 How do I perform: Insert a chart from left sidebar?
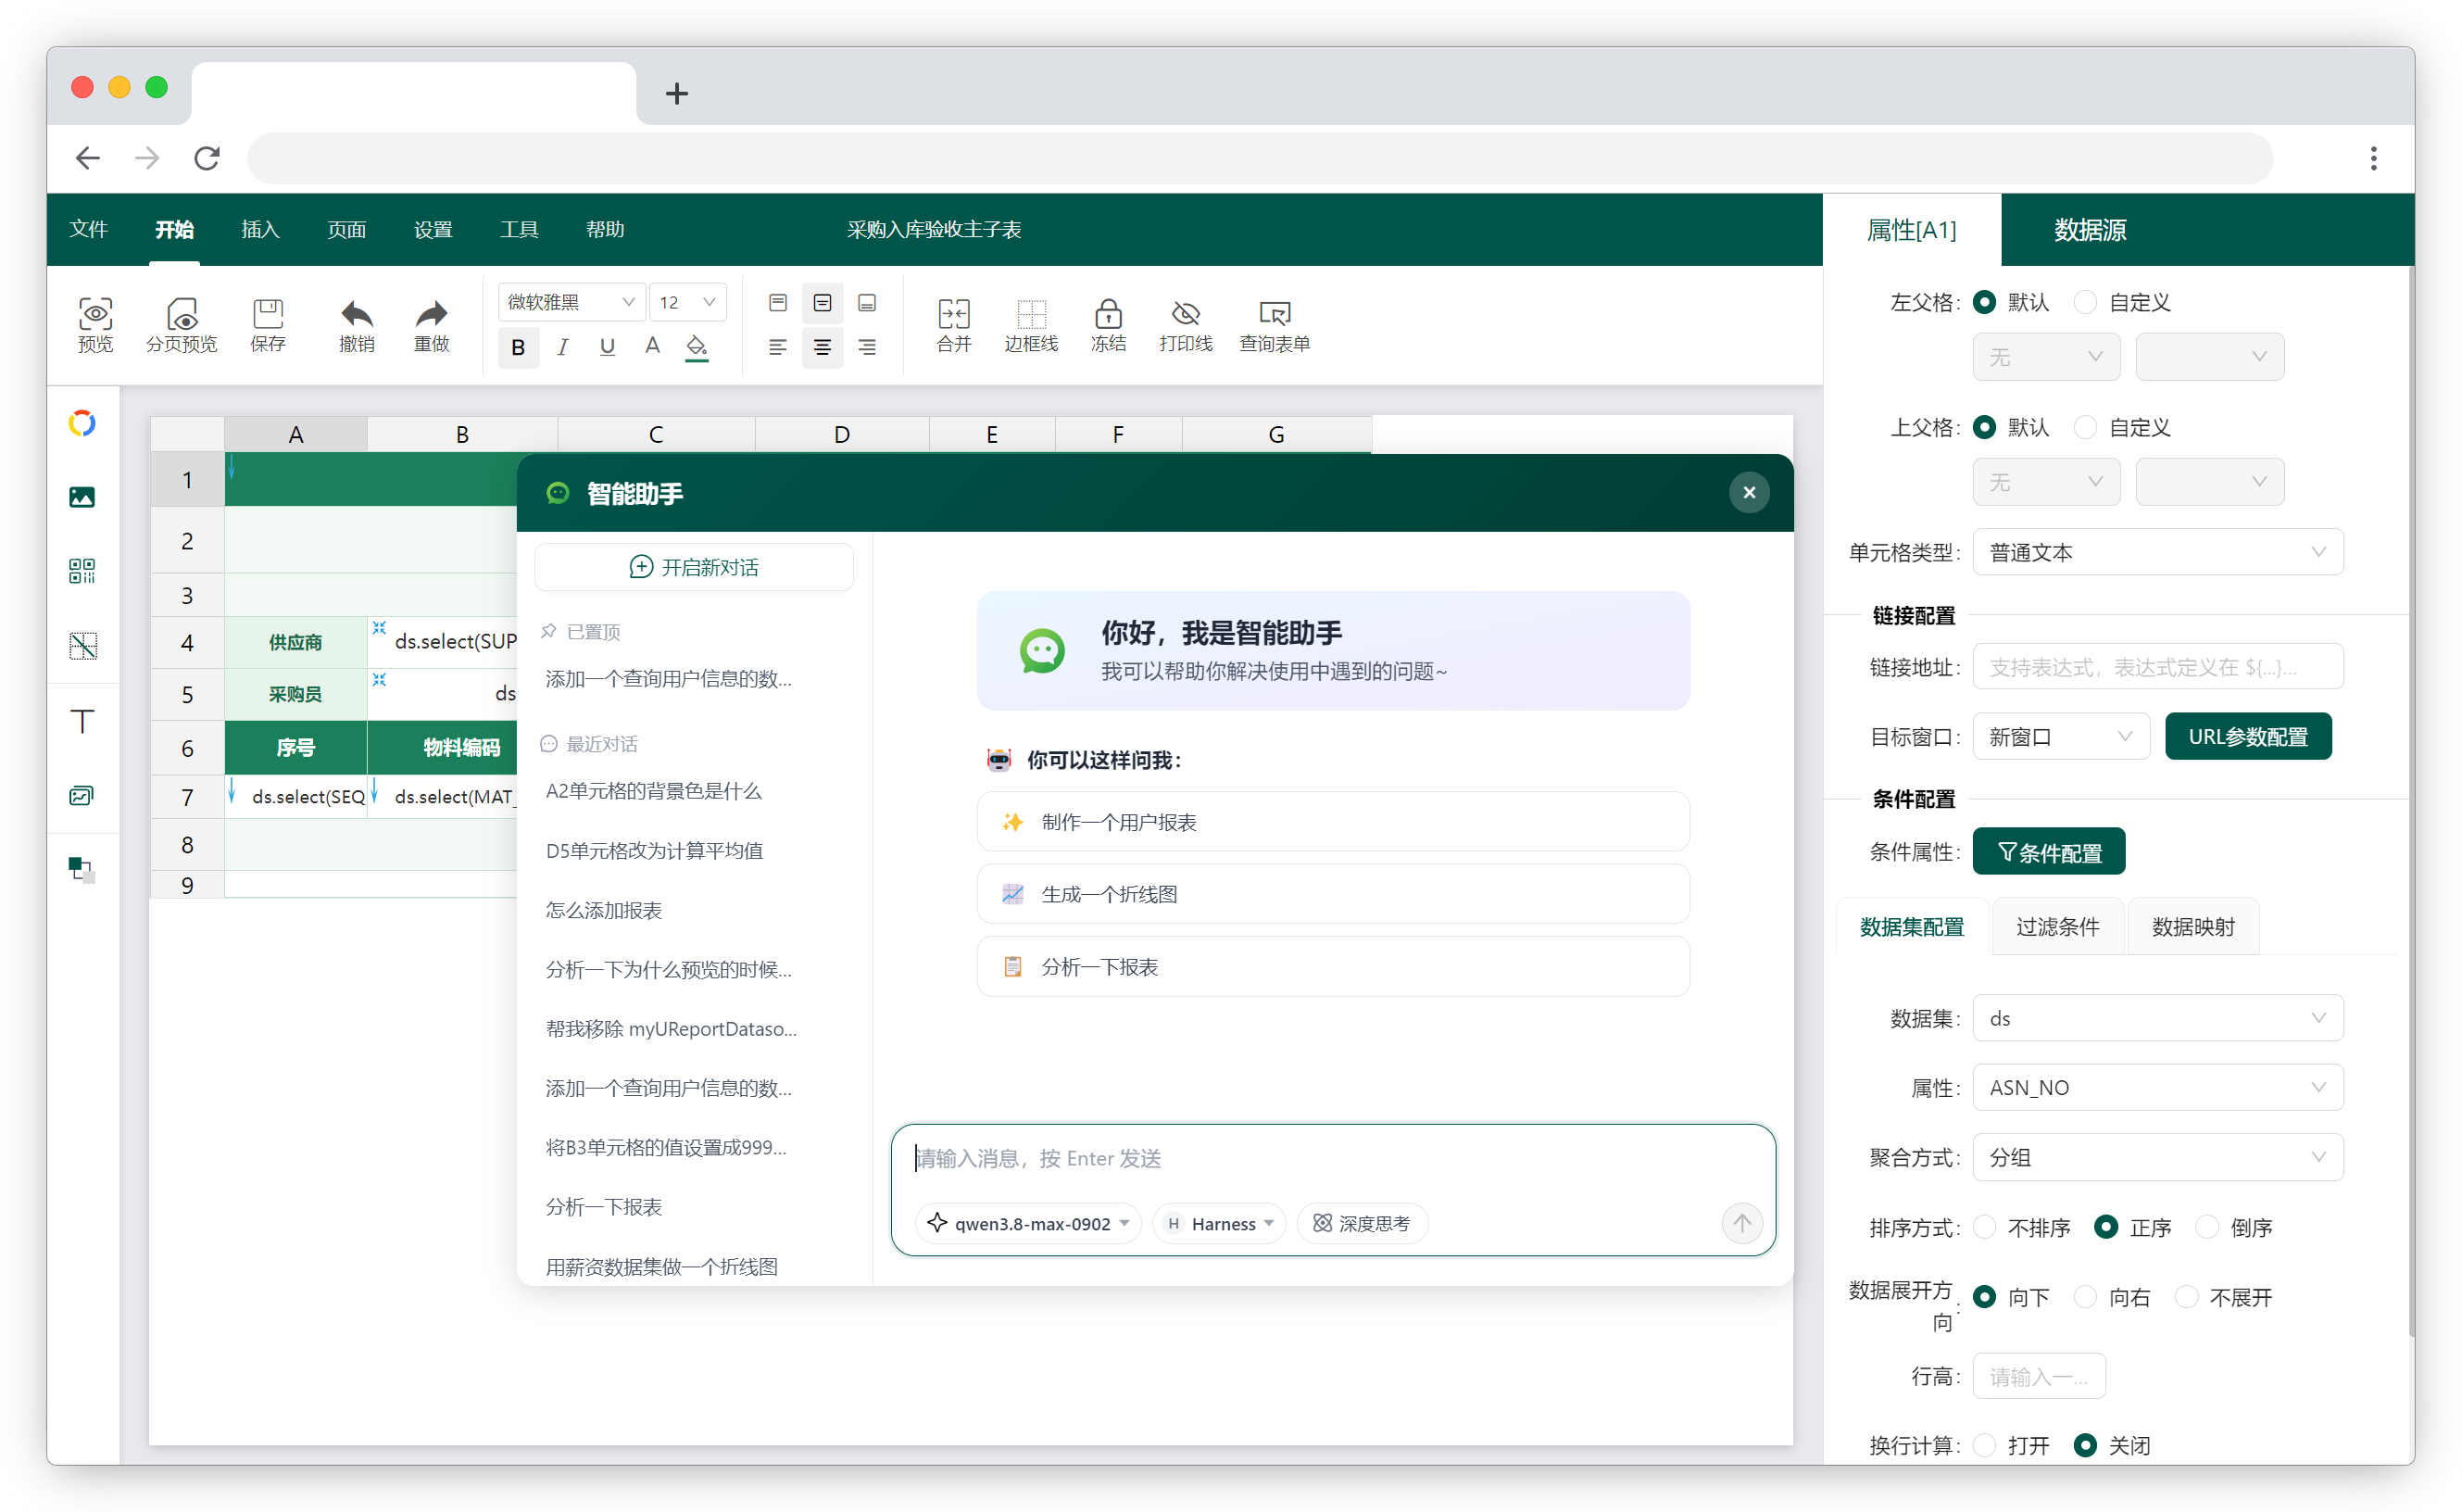pos(82,423)
